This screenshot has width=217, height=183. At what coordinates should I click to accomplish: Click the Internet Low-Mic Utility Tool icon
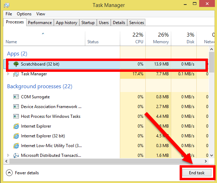click(x=16, y=146)
